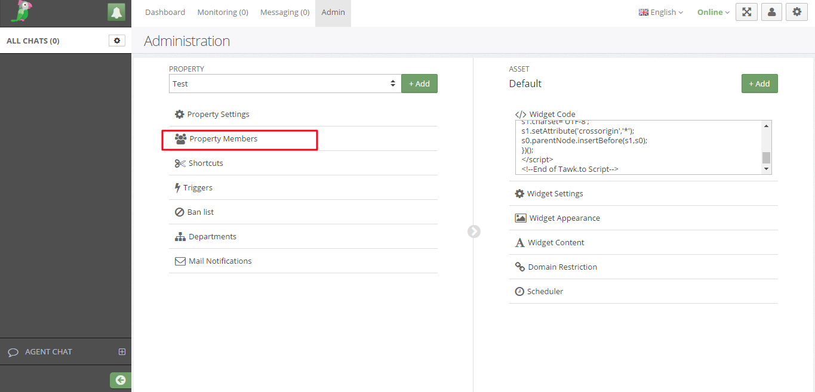815x392 pixels.
Task: Click the Widget Appearance picture icon
Action: (521, 218)
